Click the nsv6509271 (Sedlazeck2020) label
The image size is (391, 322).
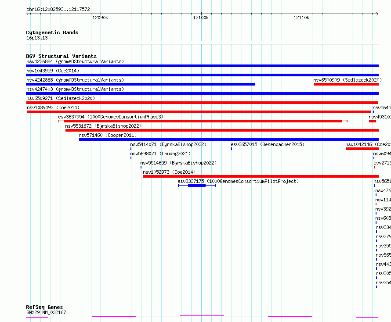(61, 98)
